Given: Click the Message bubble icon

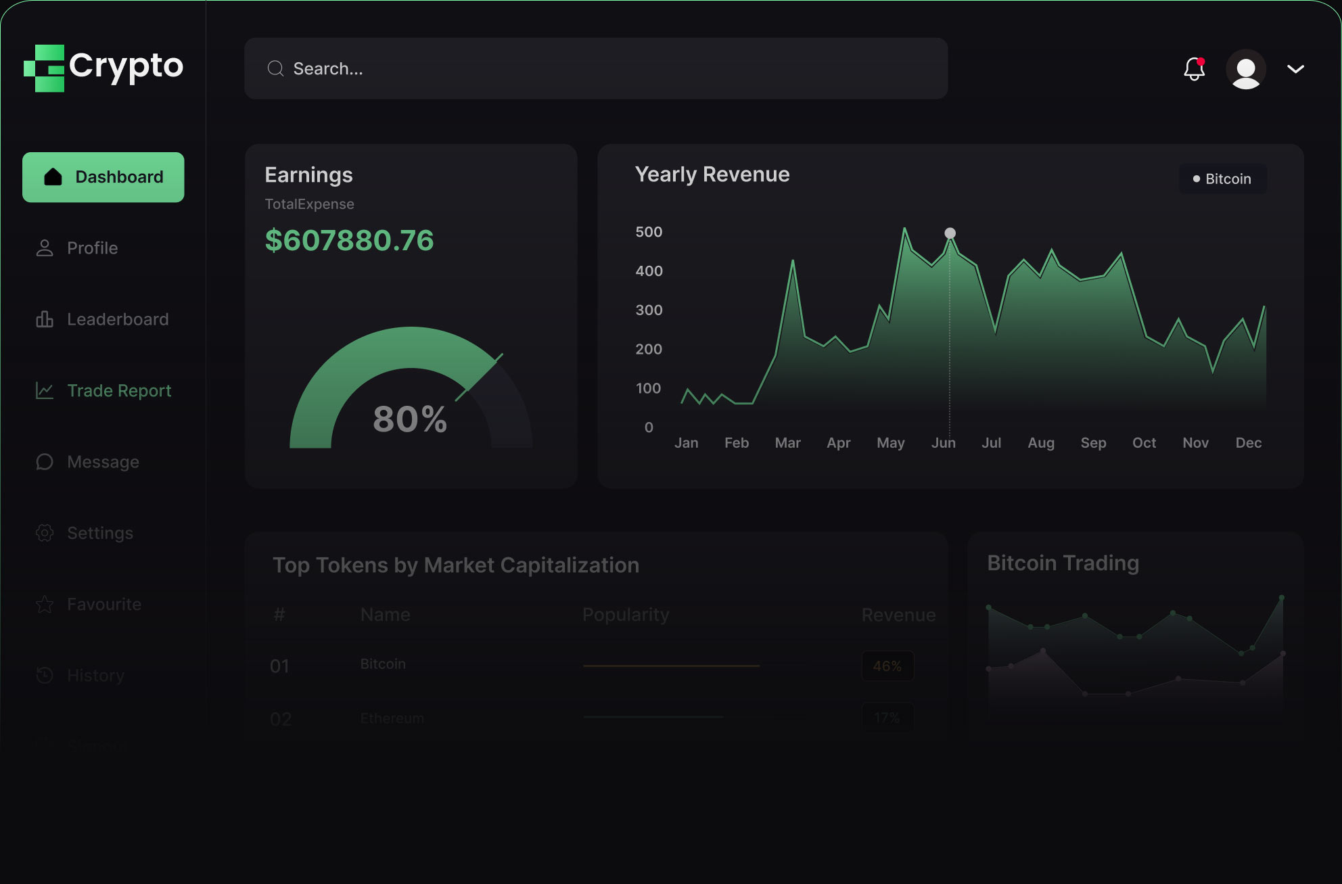Looking at the screenshot, I should coord(45,462).
